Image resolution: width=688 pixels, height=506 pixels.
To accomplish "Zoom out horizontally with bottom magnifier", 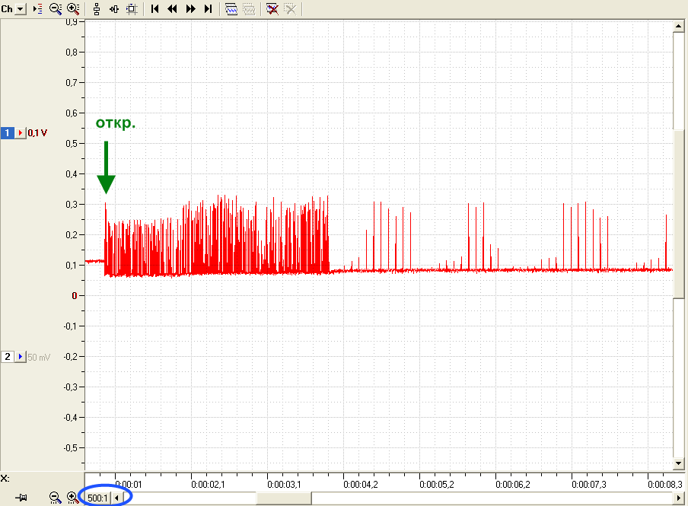I will point(55,498).
